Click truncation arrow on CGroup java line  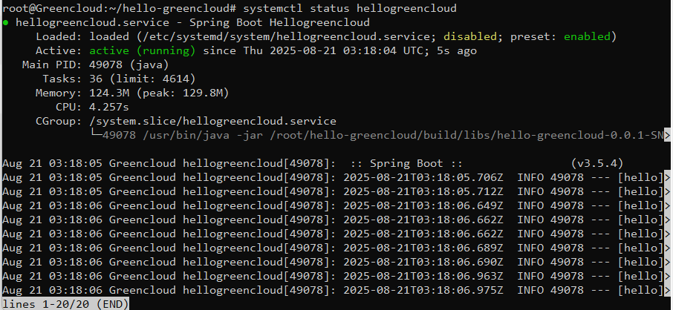pos(666,136)
